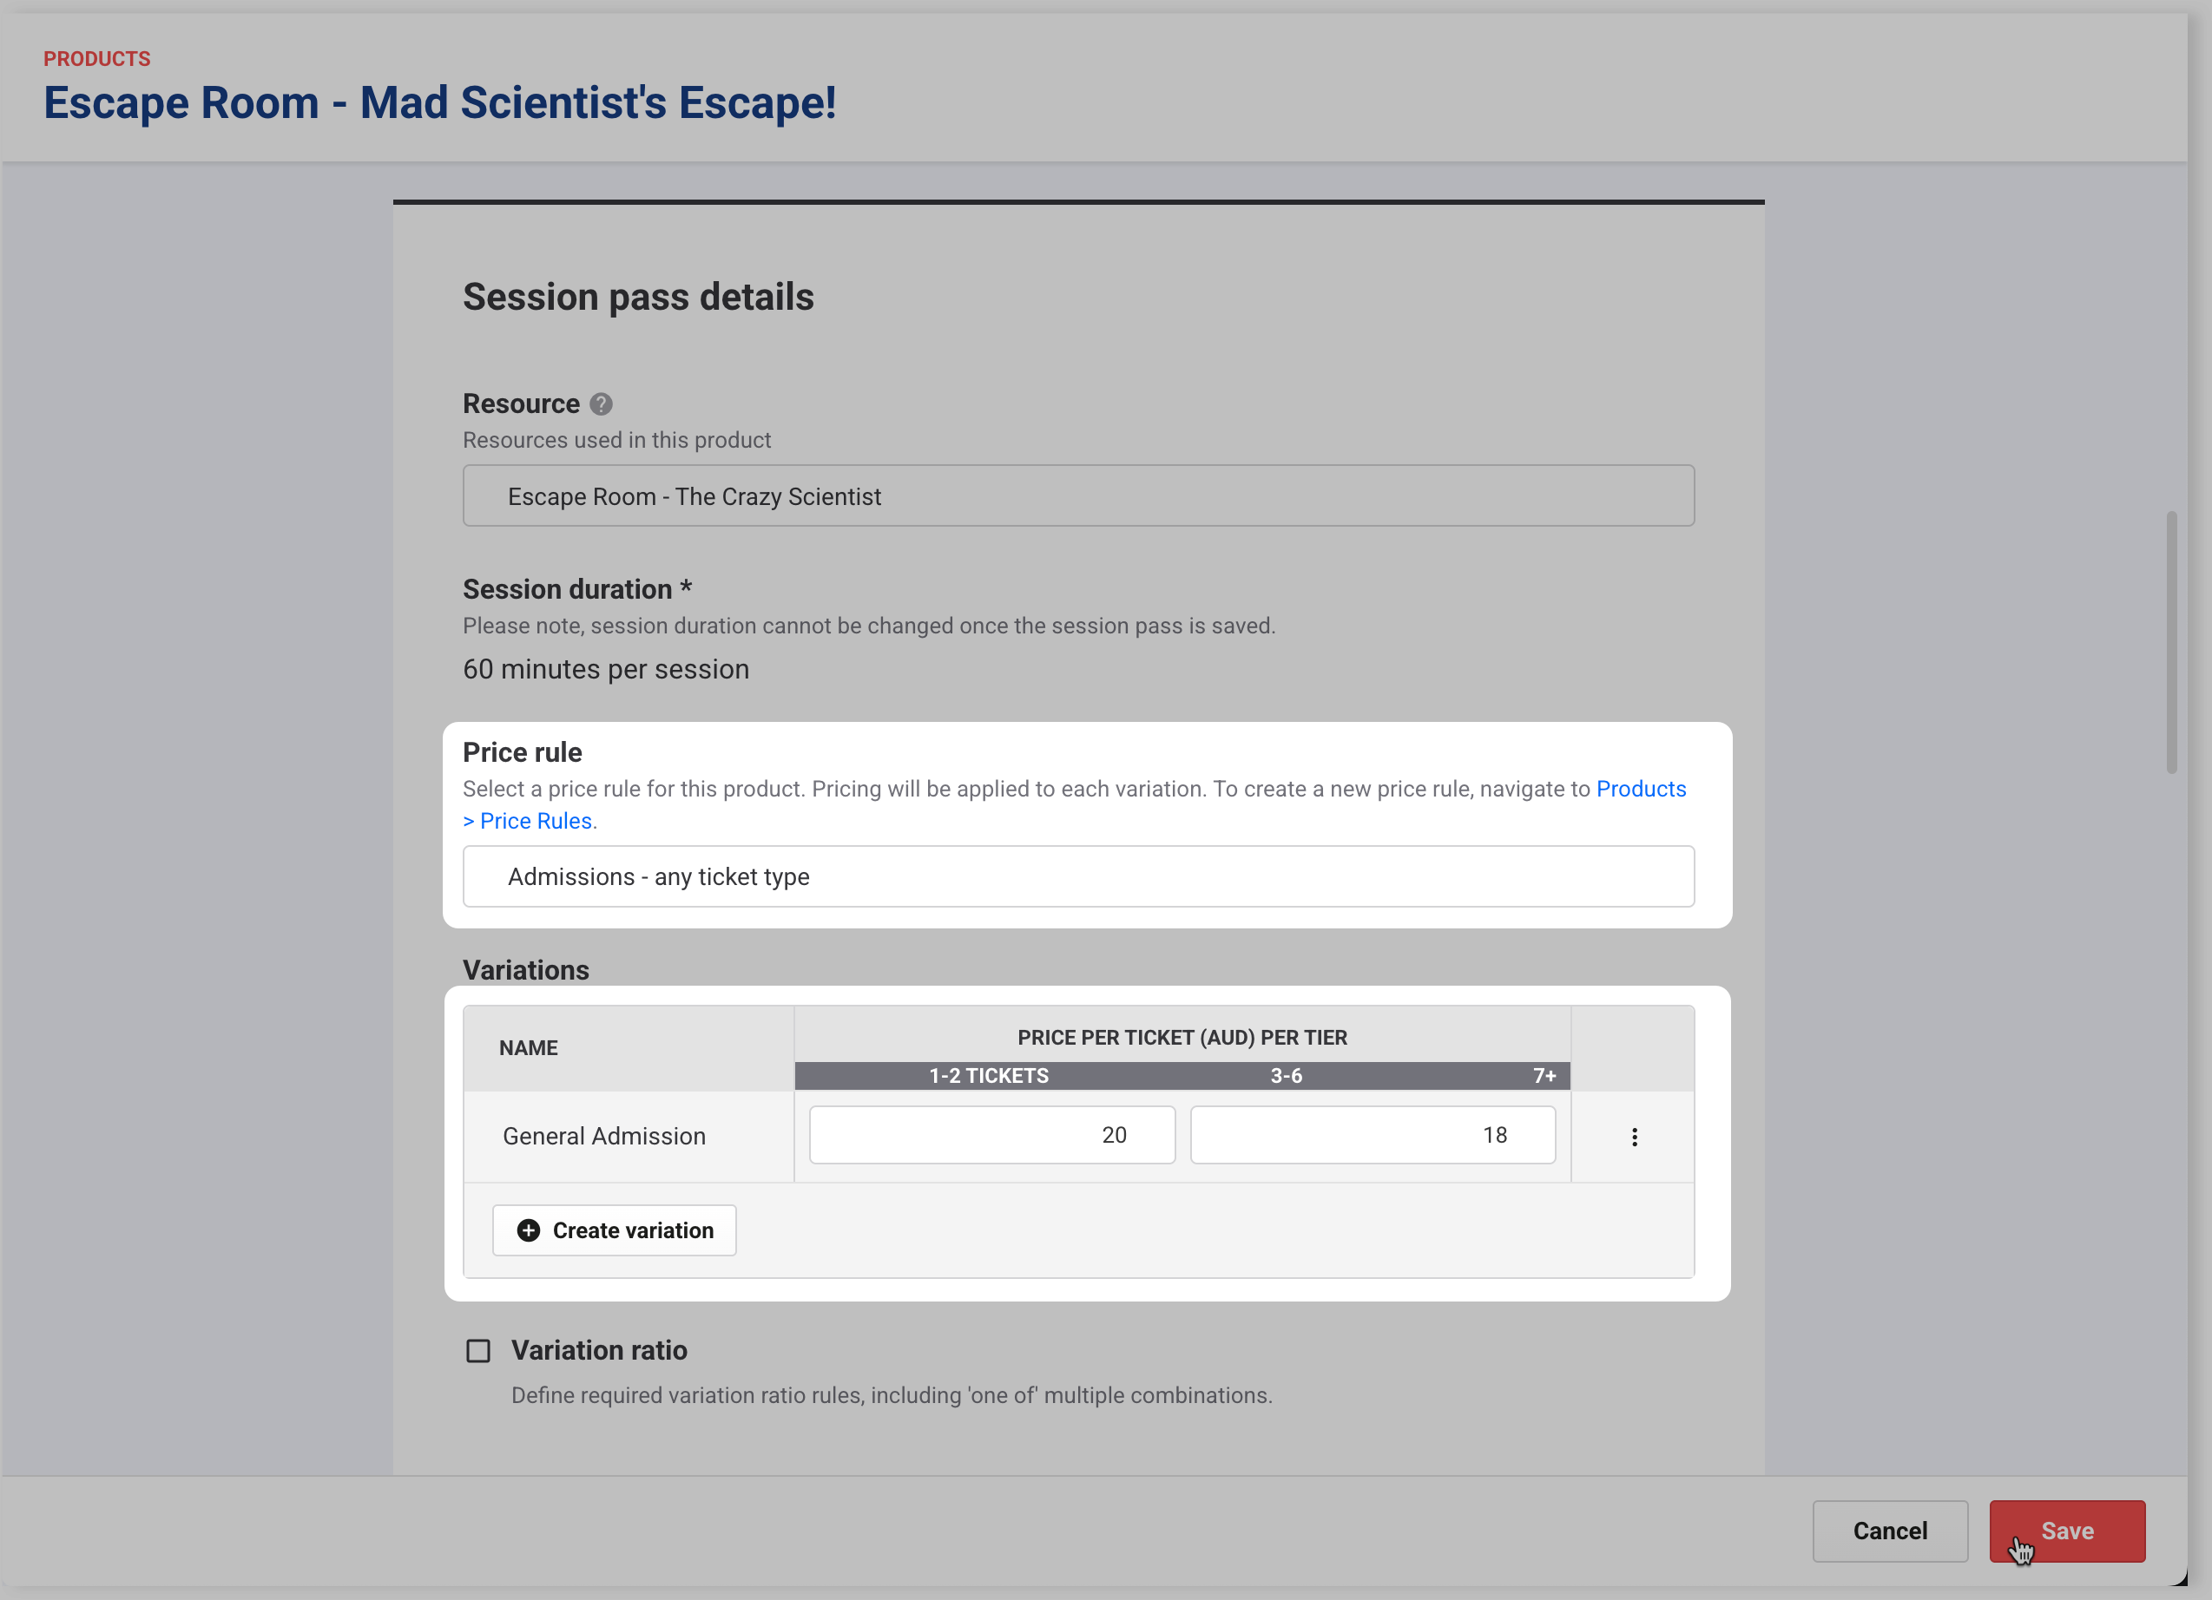This screenshot has width=2212, height=1600.
Task: Click the Mad Scientist's Escape page title
Action: click(440, 103)
